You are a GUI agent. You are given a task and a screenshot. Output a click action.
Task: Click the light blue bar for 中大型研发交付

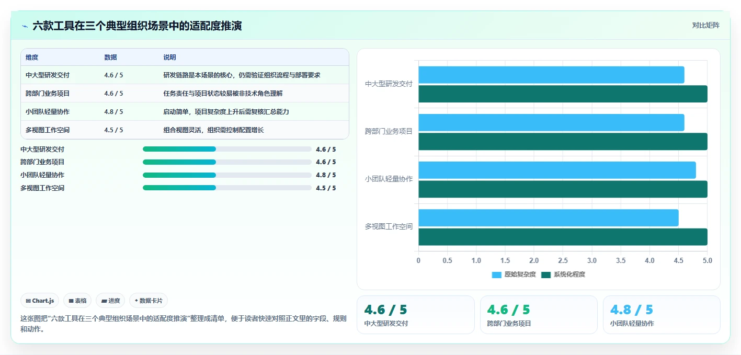551,75
